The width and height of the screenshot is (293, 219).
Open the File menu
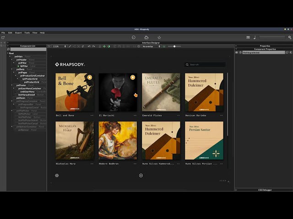point(3,33)
